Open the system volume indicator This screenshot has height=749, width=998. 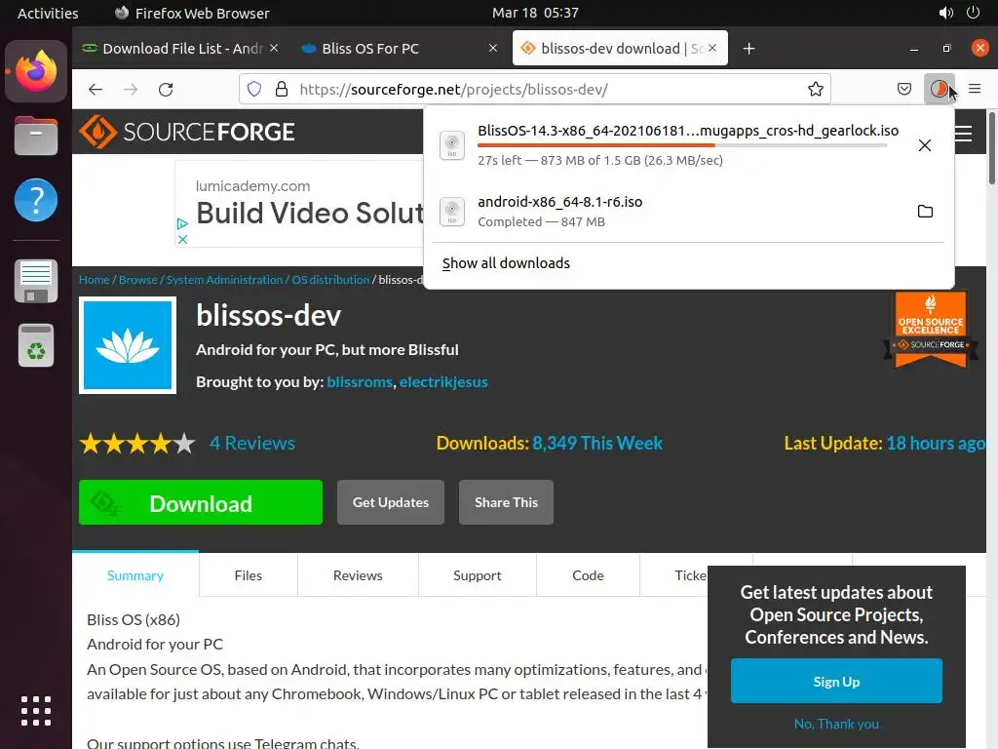tap(946, 13)
